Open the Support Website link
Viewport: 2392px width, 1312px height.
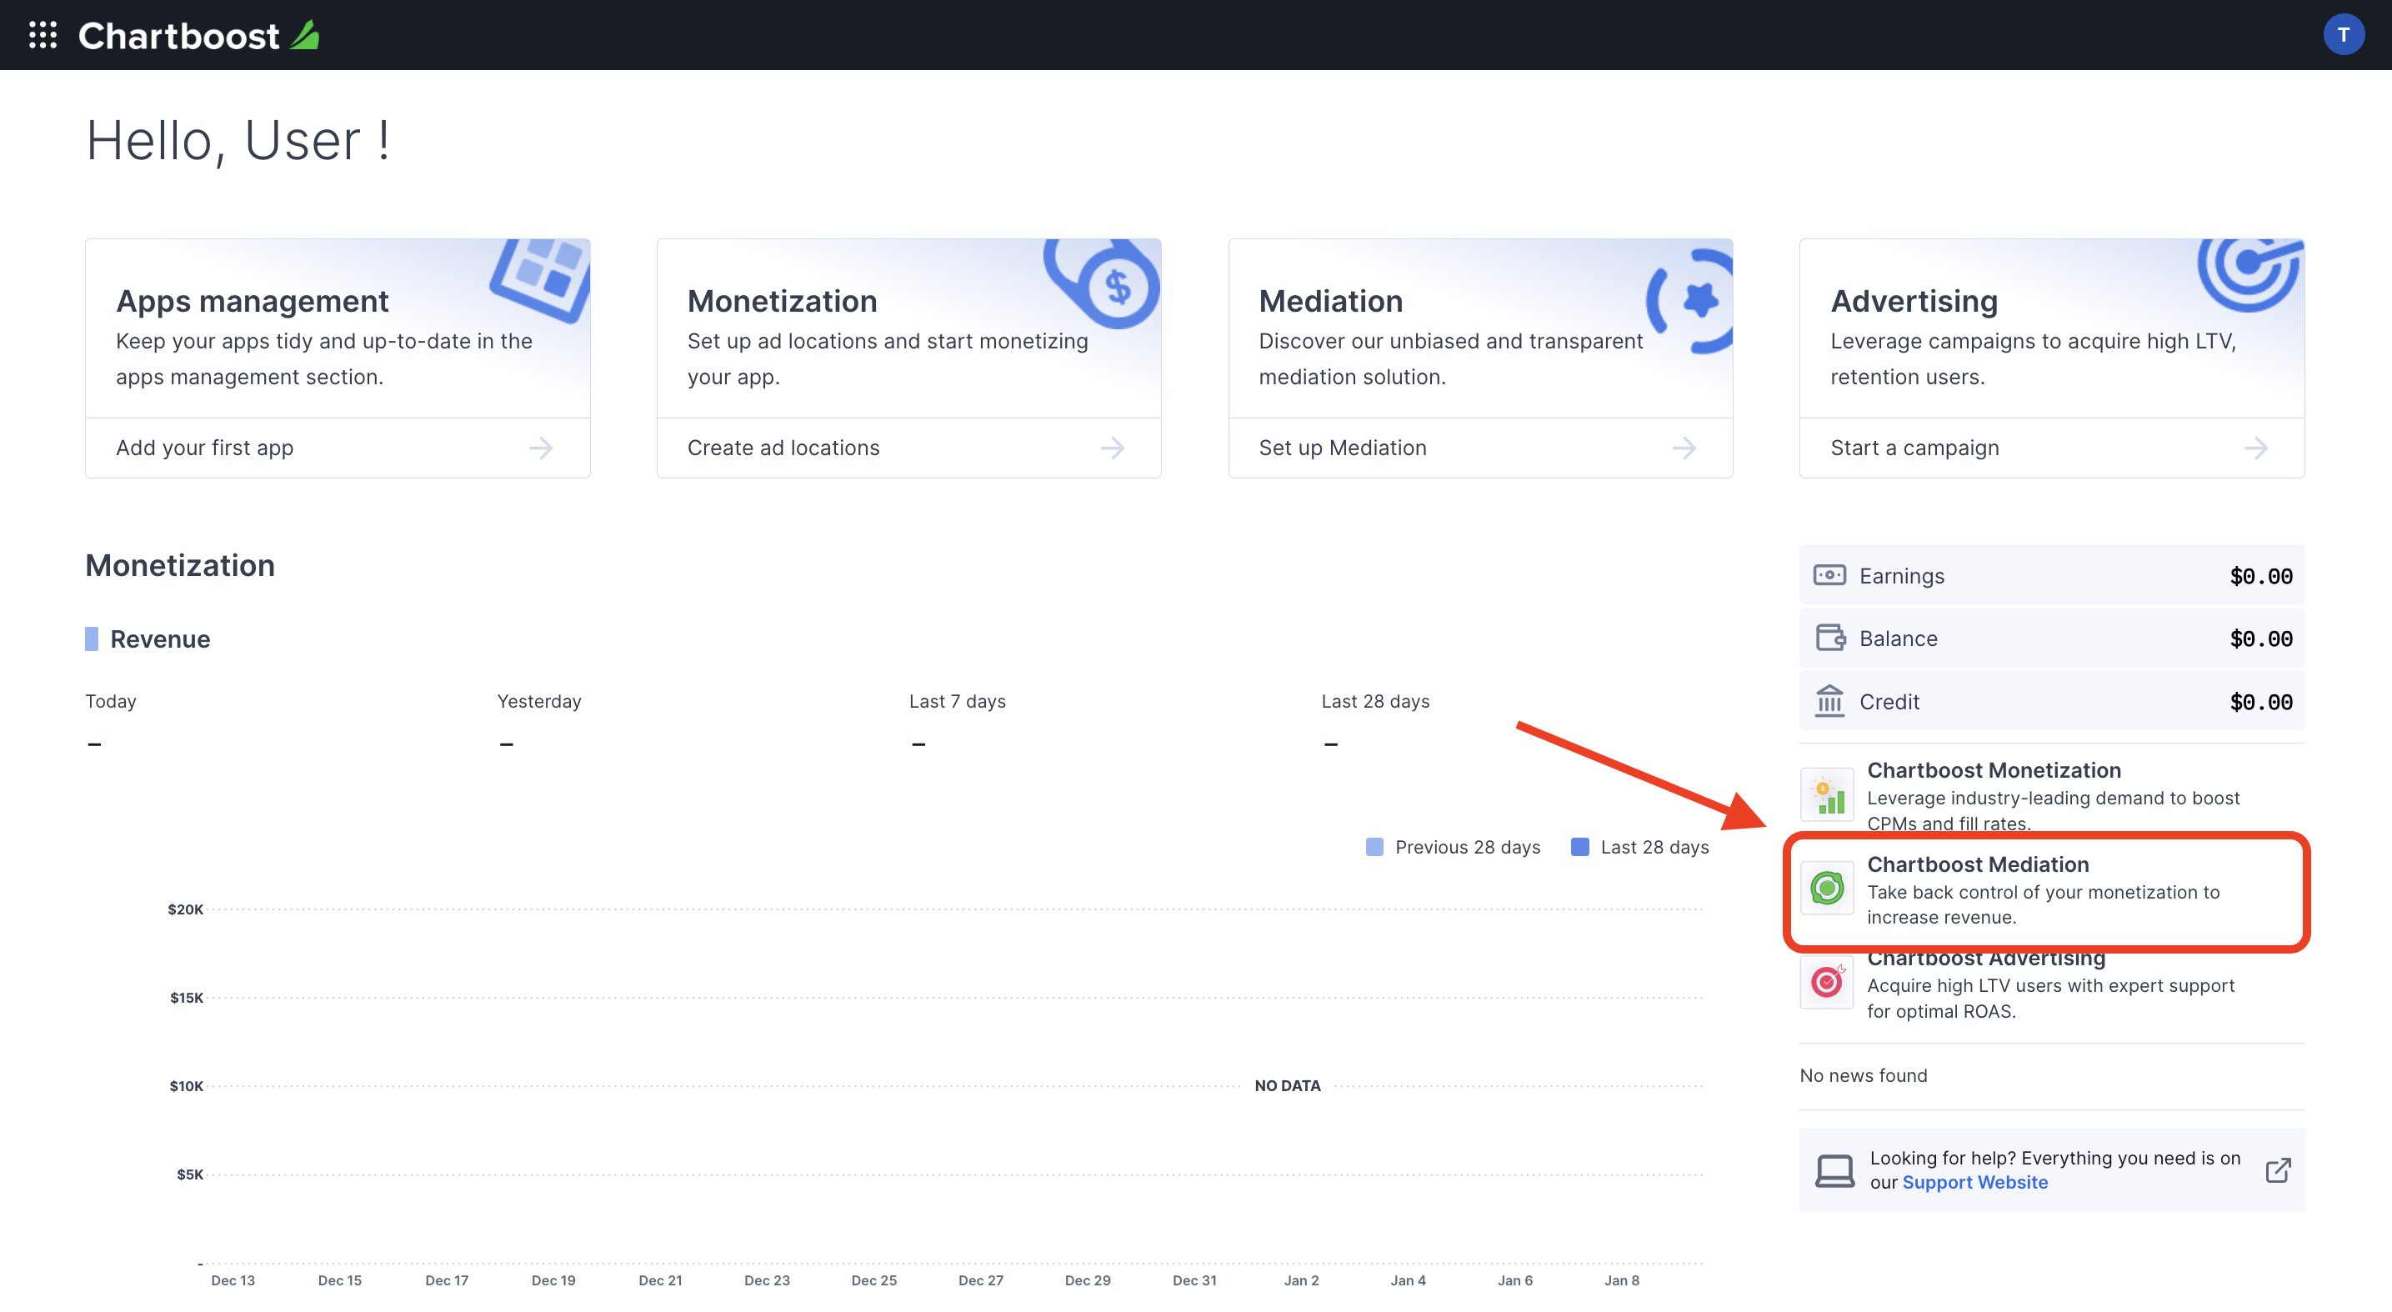pos(1975,1181)
